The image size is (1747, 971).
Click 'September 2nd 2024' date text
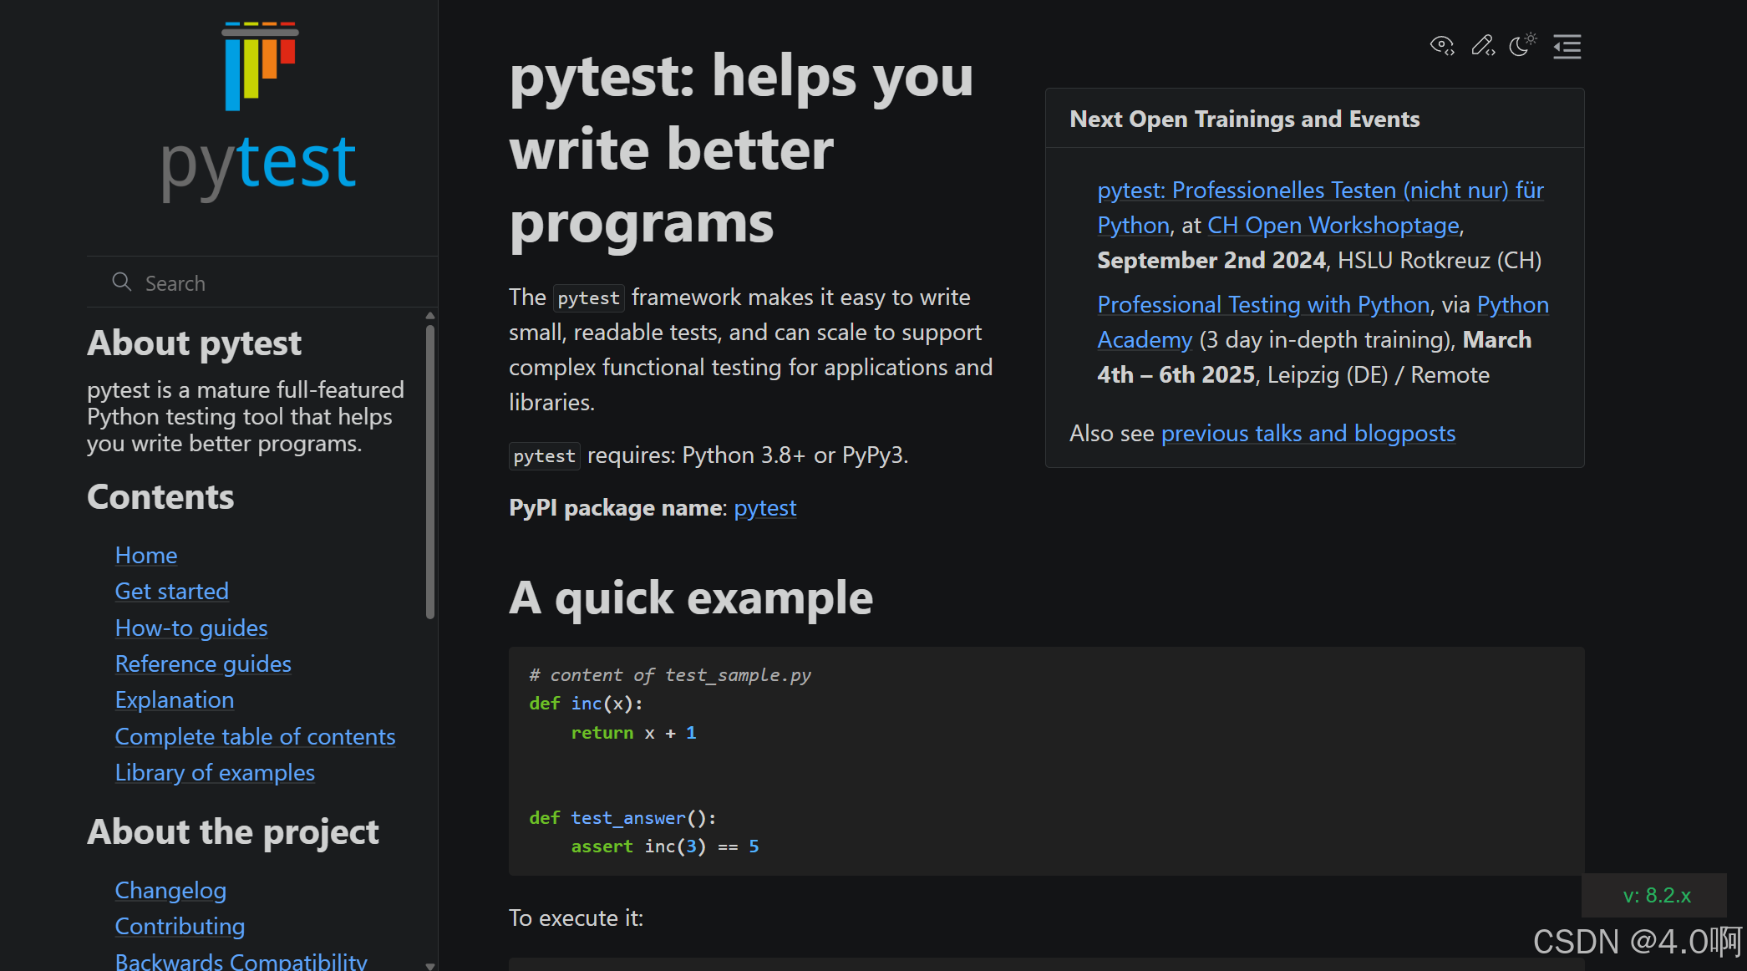[x=1211, y=260]
